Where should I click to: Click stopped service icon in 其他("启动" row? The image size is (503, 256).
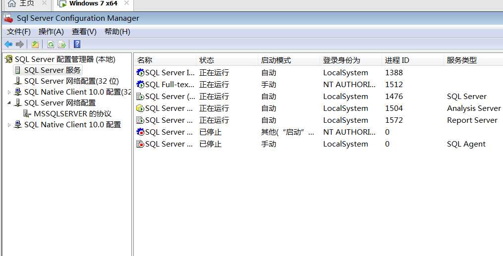point(140,132)
